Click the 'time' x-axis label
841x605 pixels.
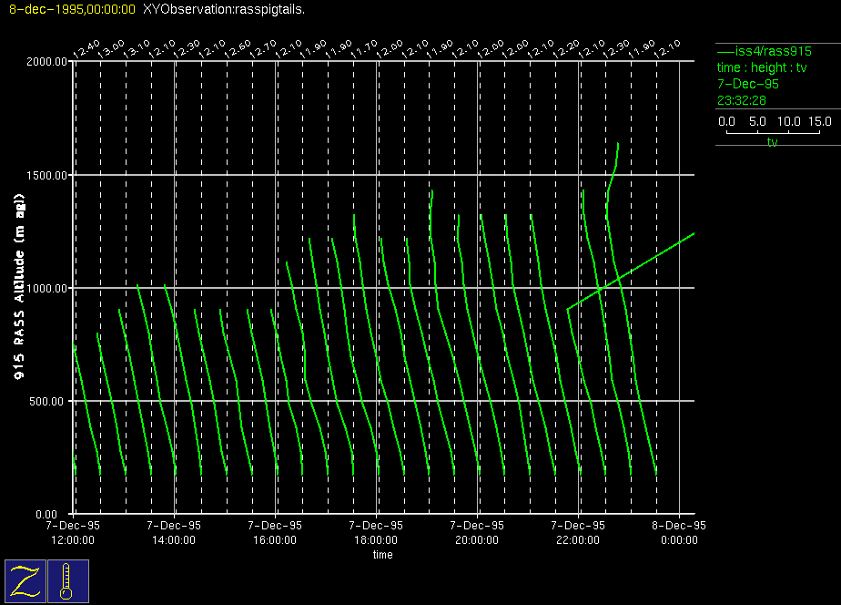[382, 554]
